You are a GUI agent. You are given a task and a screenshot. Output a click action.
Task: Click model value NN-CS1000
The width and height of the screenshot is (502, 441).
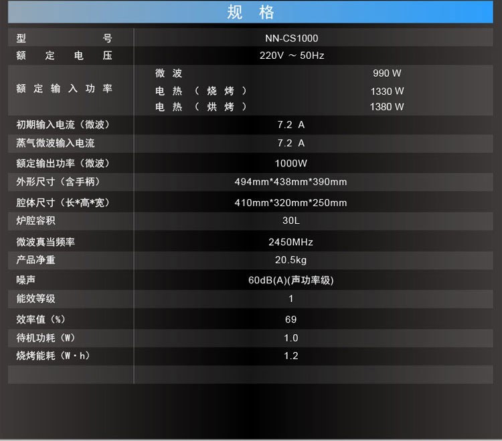click(291, 38)
